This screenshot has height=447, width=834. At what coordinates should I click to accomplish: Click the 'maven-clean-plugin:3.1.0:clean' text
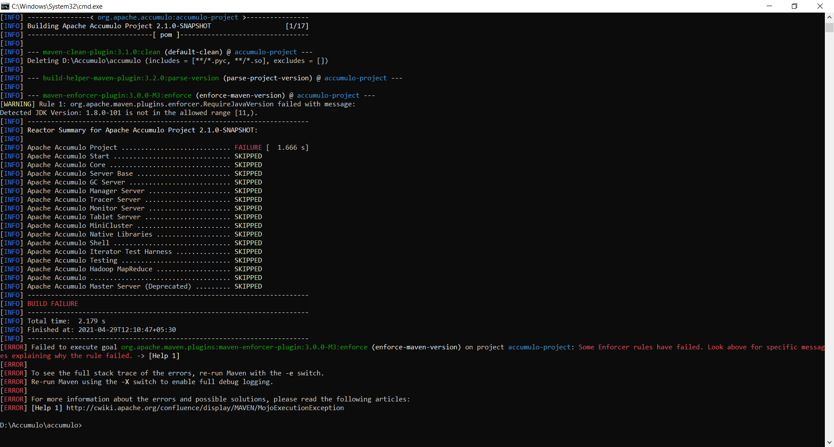pos(101,52)
